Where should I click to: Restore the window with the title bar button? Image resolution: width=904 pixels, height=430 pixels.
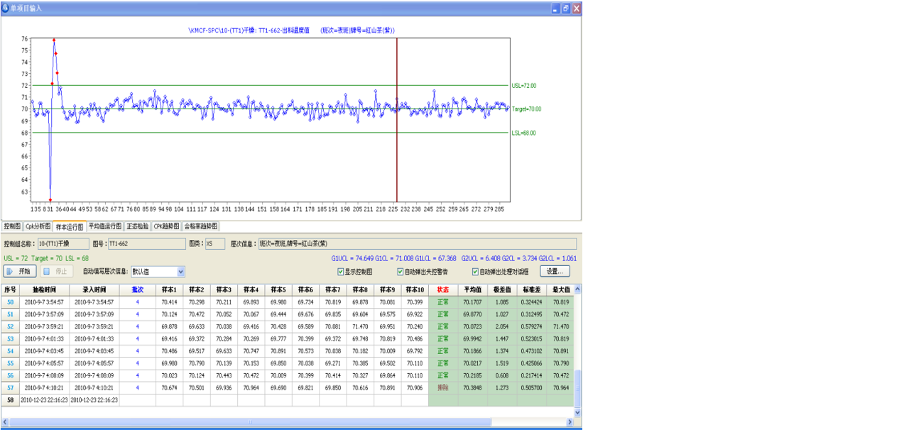[565, 9]
